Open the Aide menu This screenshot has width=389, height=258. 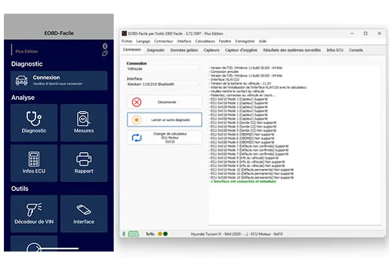click(x=262, y=41)
